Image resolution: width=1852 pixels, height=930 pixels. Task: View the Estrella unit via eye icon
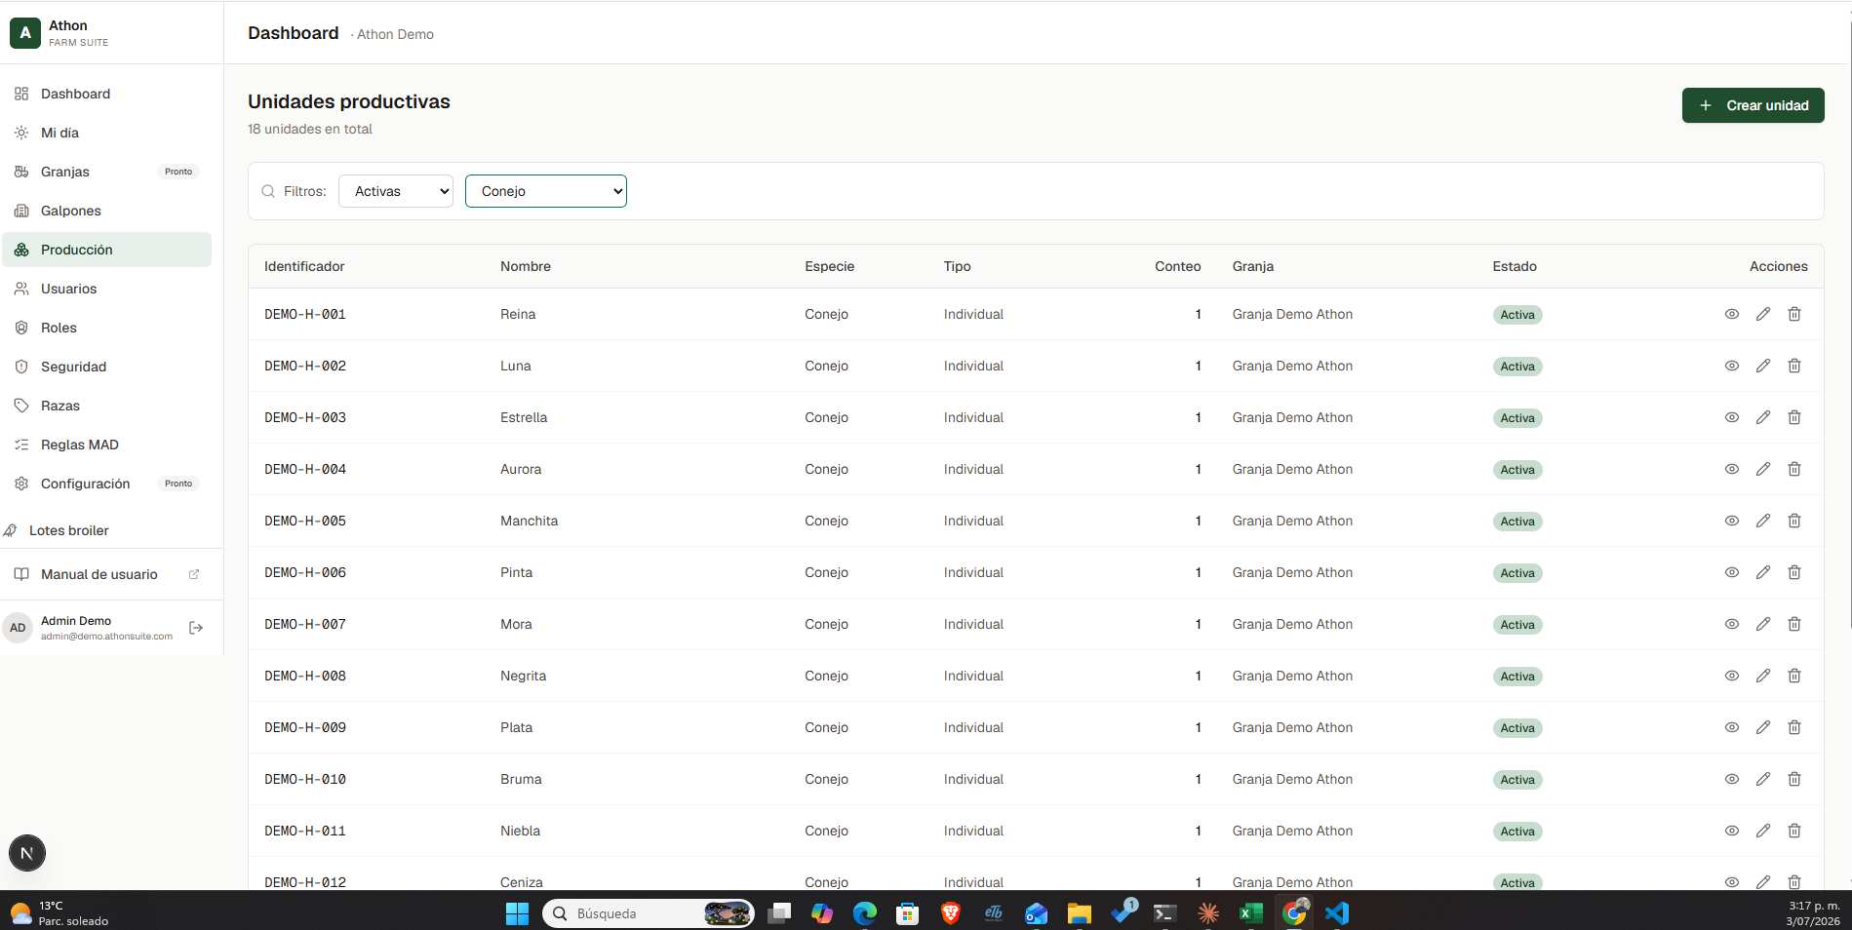1732,417
